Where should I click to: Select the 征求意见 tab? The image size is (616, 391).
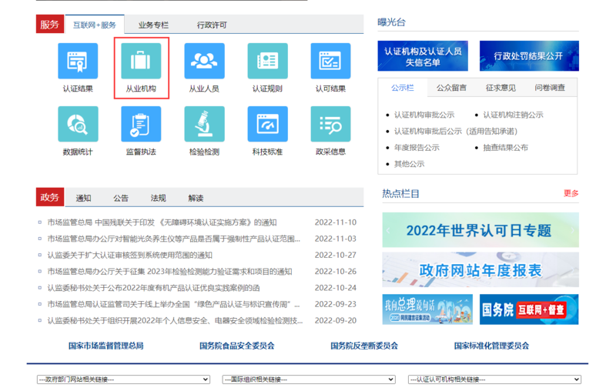(x=500, y=88)
